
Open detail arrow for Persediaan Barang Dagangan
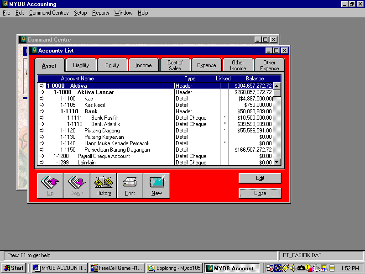[42, 150]
